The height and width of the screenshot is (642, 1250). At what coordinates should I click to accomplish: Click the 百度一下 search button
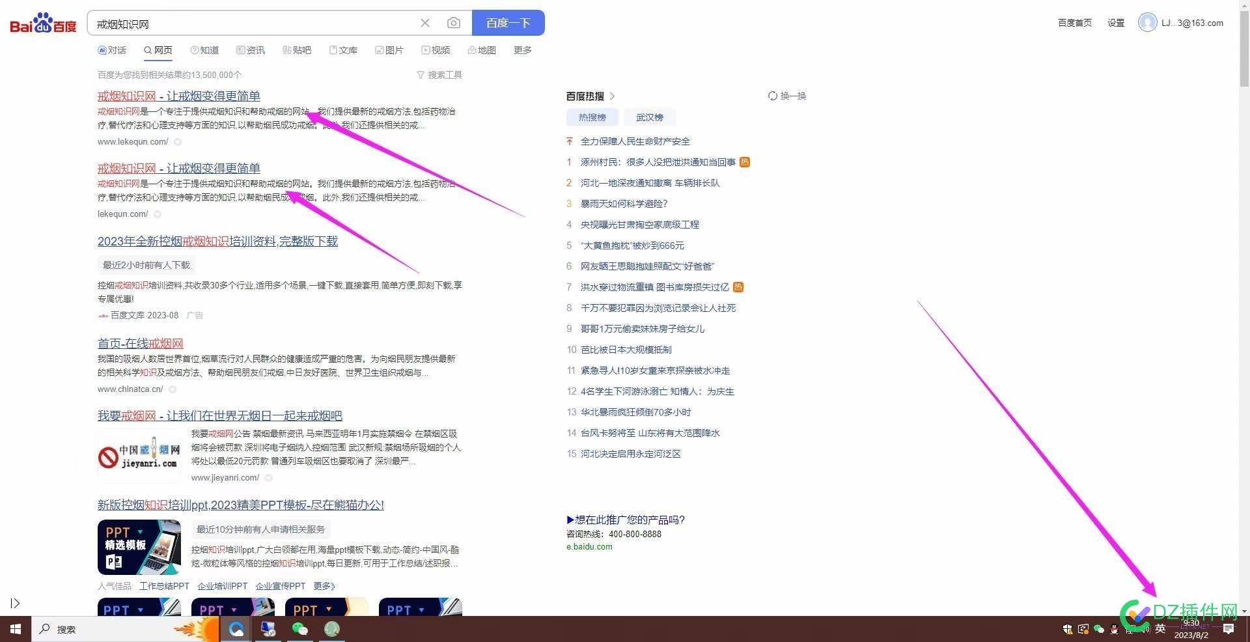[508, 23]
